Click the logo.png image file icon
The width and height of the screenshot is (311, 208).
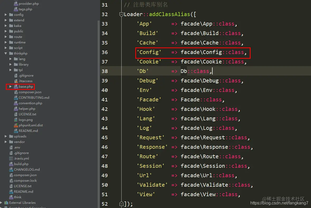pos(16,120)
